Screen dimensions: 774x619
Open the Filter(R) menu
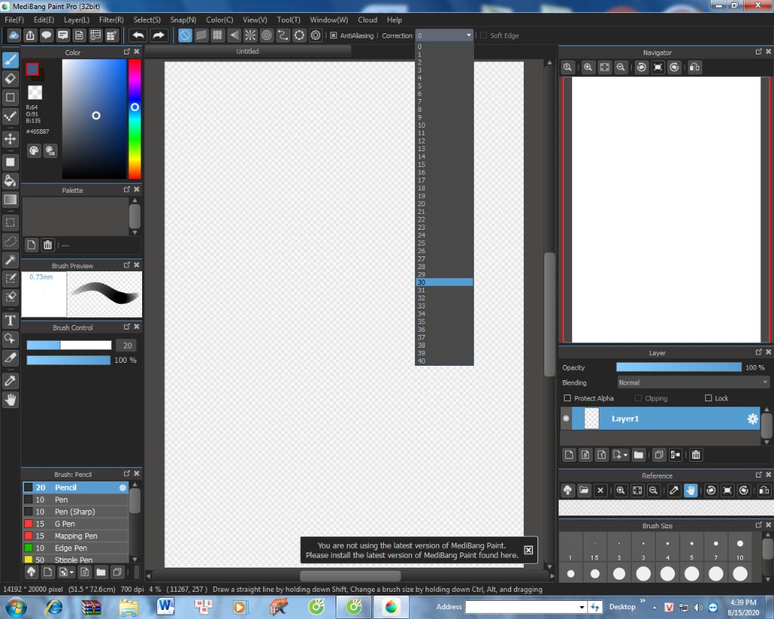pyautogui.click(x=111, y=20)
